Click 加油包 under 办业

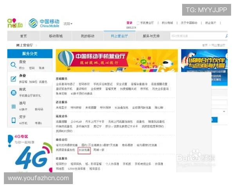click(x=33, y=82)
